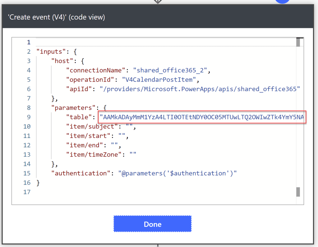Viewport: 318px width, 247px height.
Task: Click line number 17 in the gutter
Action: tap(27, 192)
